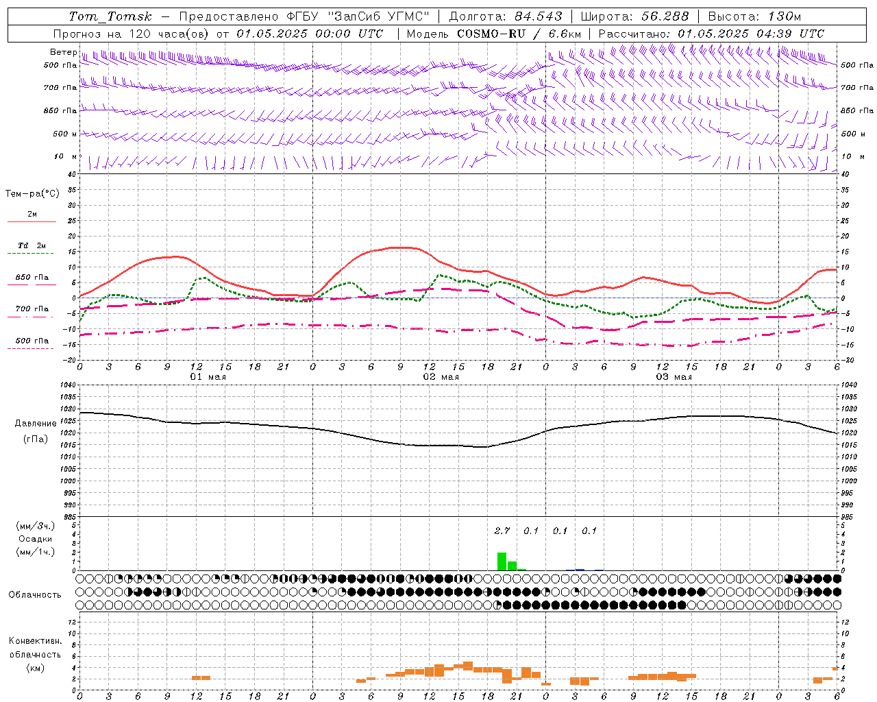Click the Широта: 56.288 header field
This screenshot has height=702, width=877.
(635, 16)
